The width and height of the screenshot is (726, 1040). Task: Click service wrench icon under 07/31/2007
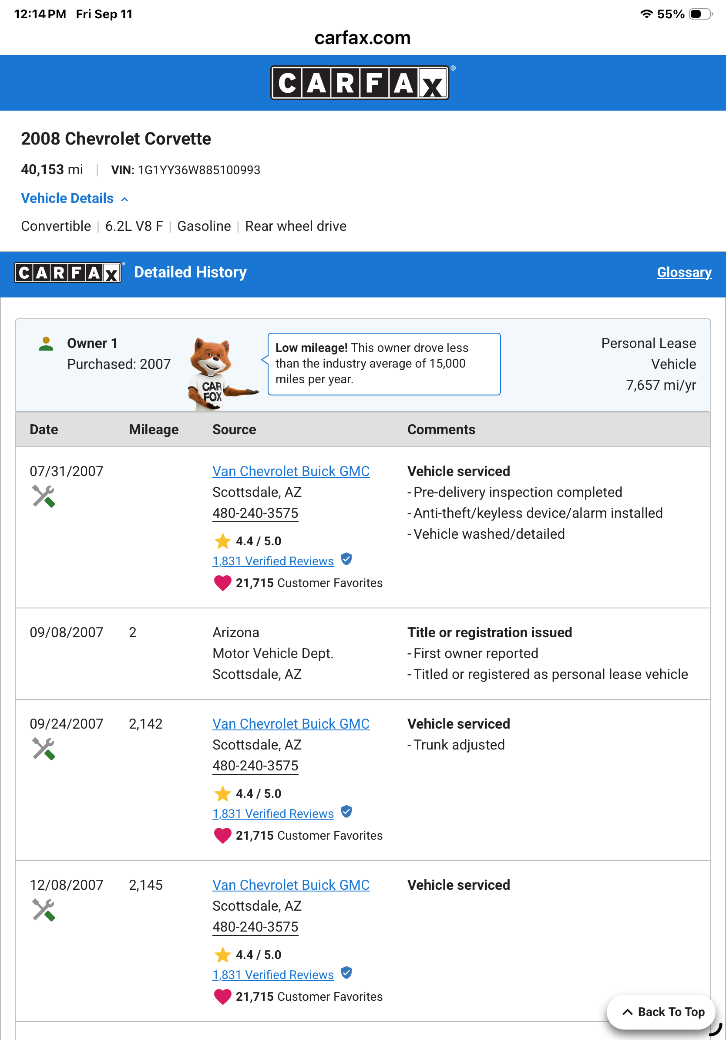(44, 496)
